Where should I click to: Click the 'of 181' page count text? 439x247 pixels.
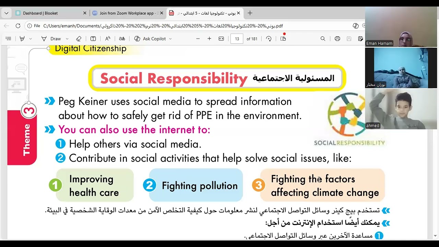tap(252, 39)
